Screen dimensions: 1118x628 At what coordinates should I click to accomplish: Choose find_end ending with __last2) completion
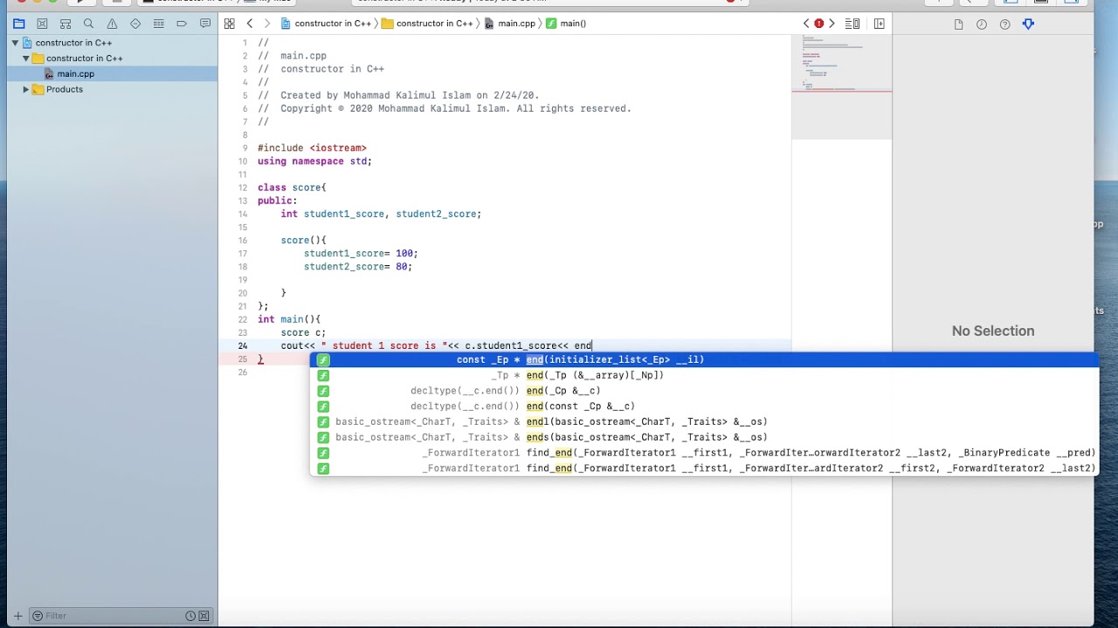tap(704, 468)
